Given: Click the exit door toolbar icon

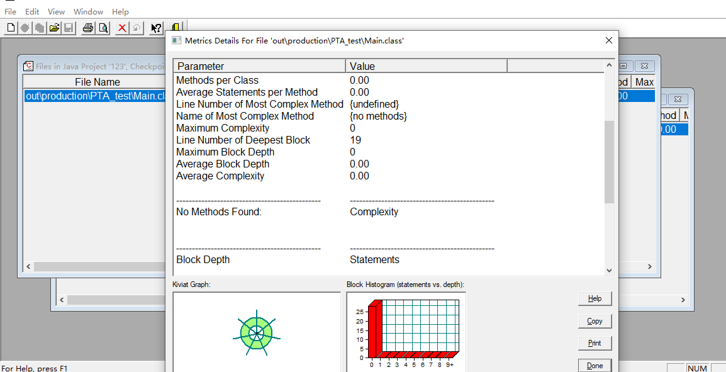Looking at the screenshot, I should (176, 27).
